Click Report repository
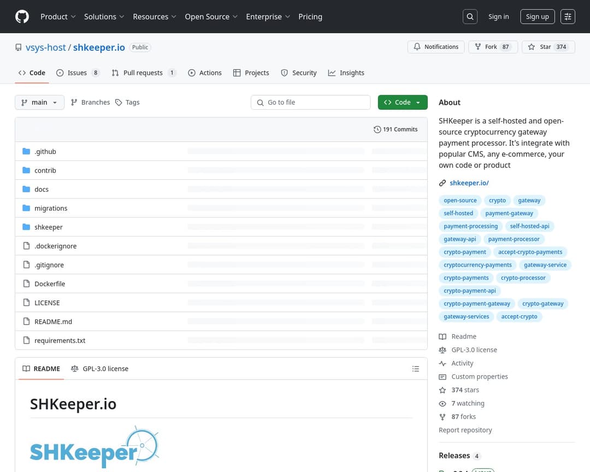Viewport: 590px width, 472px height. [465, 430]
